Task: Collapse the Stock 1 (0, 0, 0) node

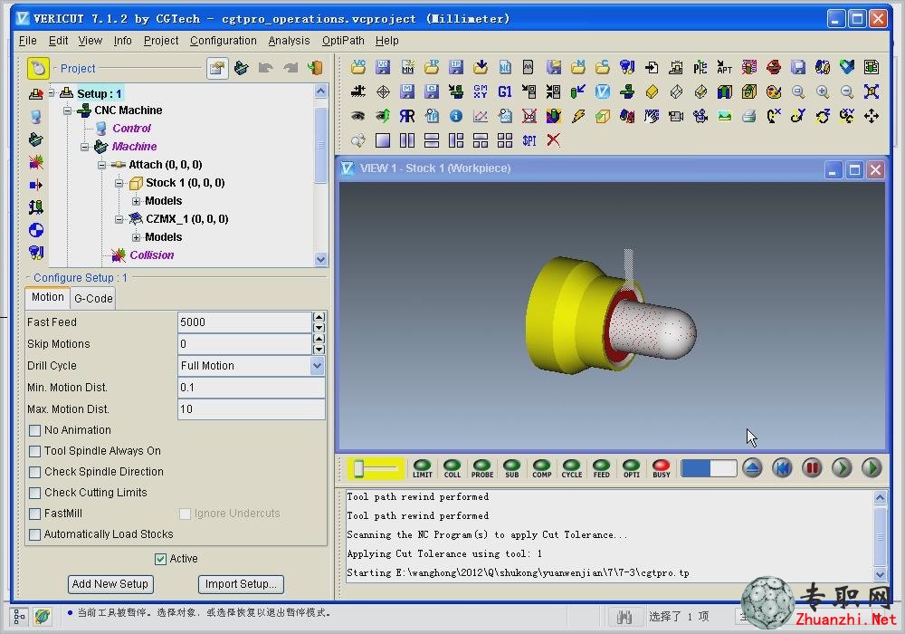Action: (119, 183)
